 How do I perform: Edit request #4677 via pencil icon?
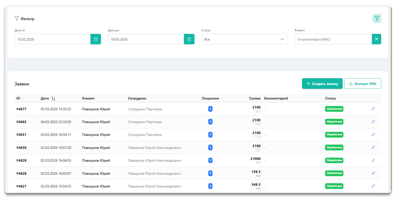point(373,109)
